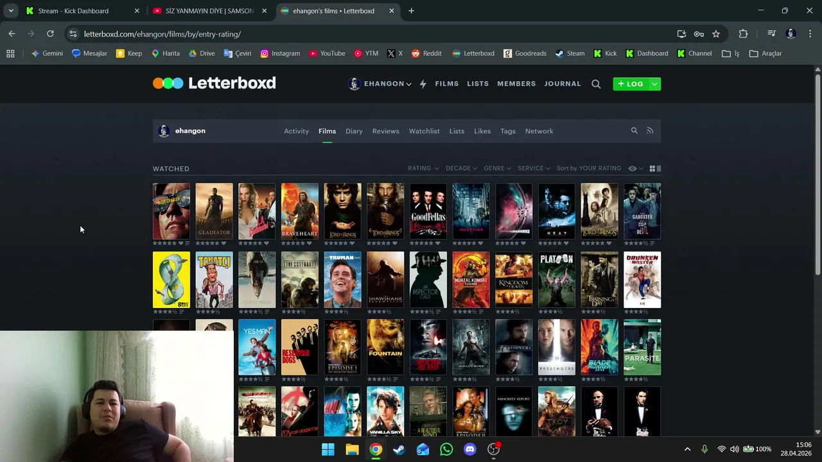
Task: Open the Tags tab
Action: 508,131
